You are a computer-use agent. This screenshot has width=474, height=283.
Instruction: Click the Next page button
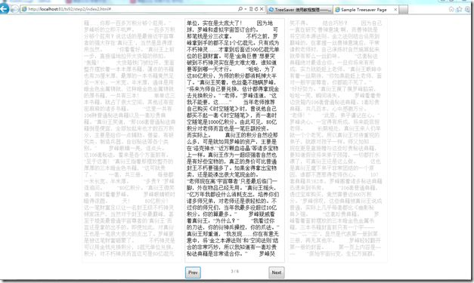tap(276, 272)
